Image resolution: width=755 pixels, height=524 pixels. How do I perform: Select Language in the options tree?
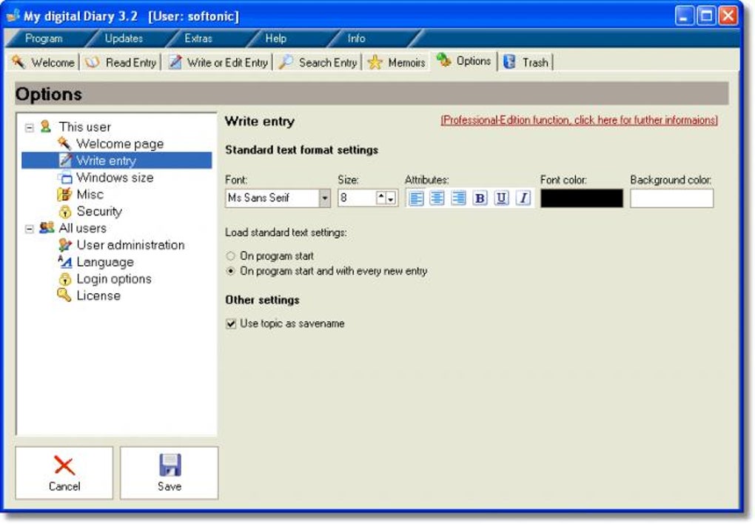105,262
